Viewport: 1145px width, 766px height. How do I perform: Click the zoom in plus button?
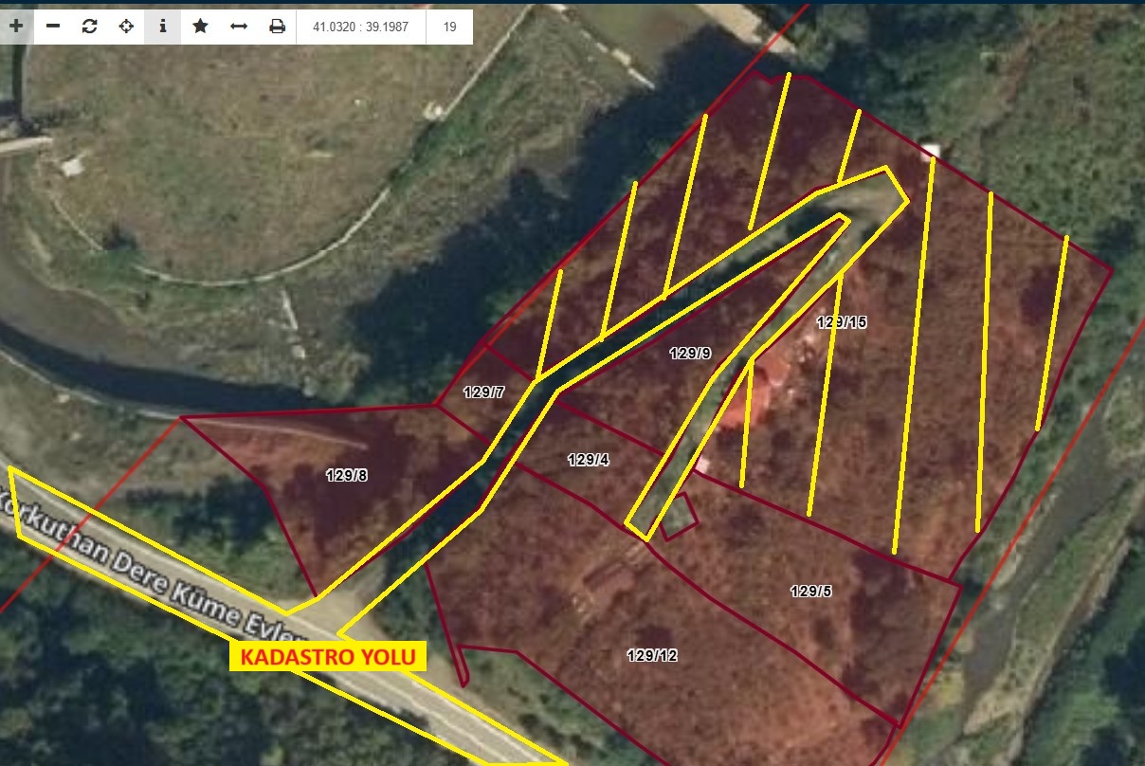(16, 27)
